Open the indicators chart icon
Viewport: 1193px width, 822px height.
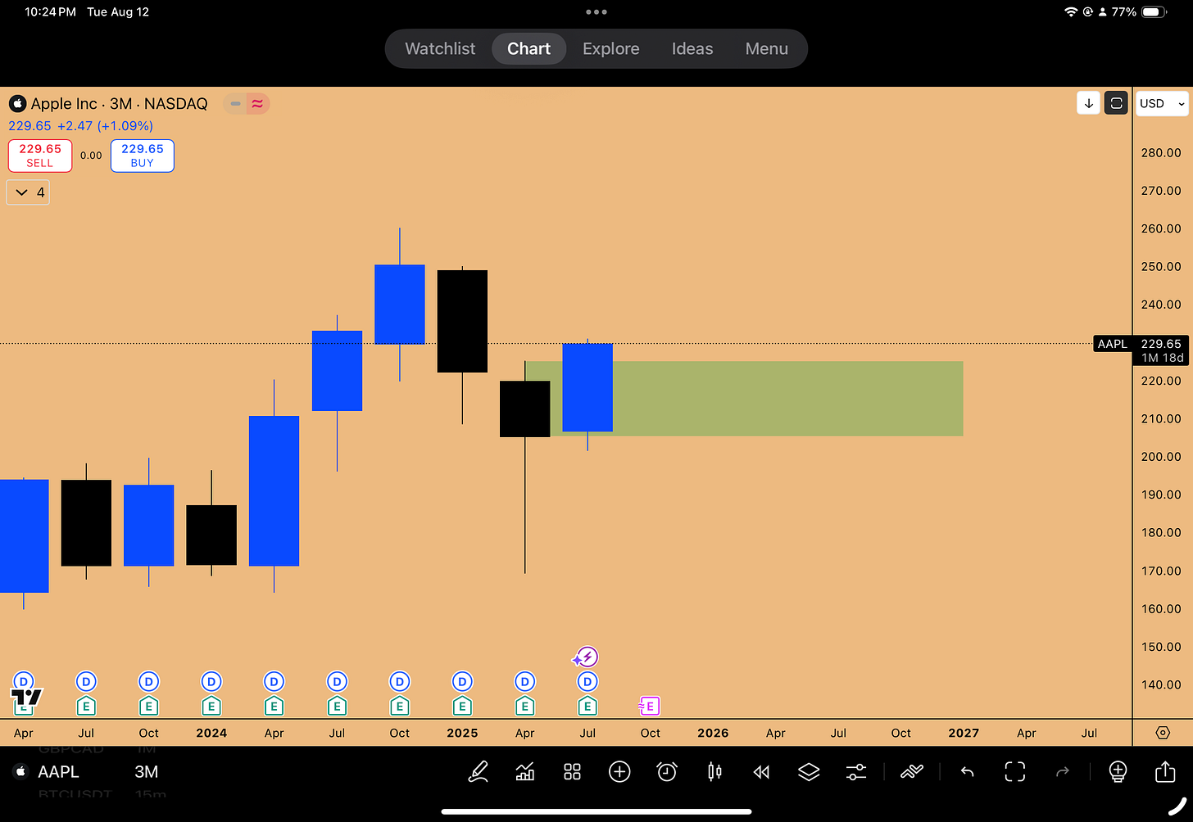(x=525, y=771)
